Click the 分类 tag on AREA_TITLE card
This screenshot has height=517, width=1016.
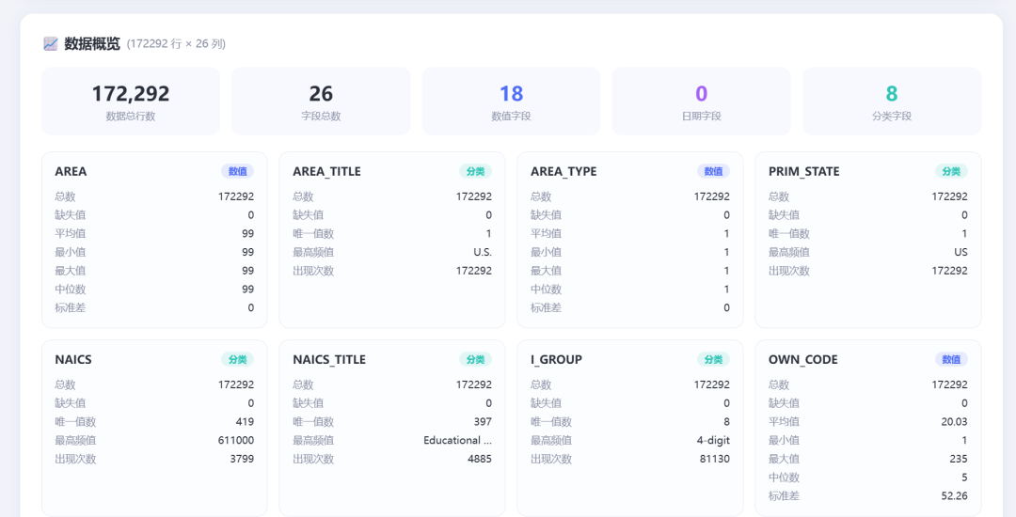(x=476, y=171)
